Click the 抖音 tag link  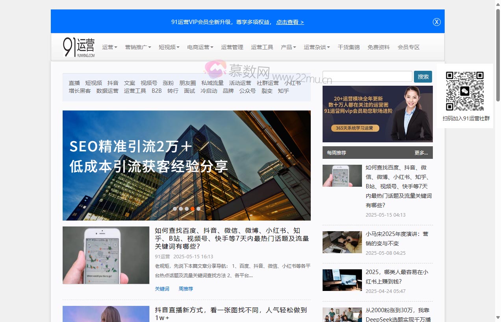(x=113, y=83)
